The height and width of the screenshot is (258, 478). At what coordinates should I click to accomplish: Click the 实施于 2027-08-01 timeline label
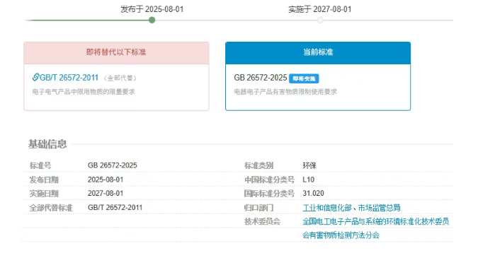[x=320, y=9]
